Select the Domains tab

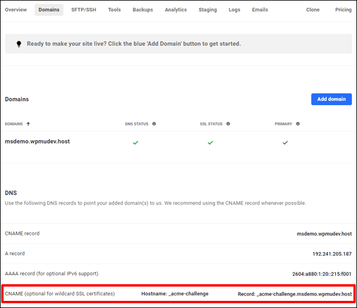point(49,10)
